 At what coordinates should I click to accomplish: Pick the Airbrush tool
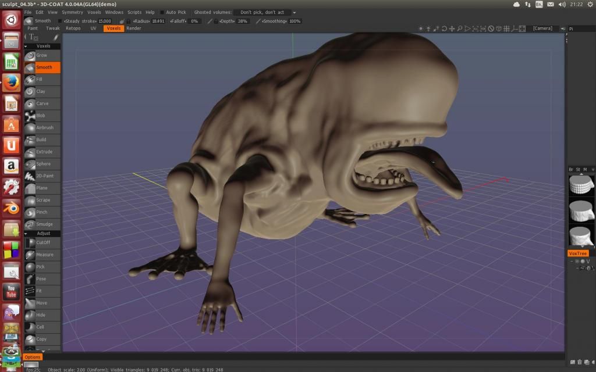(x=44, y=127)
